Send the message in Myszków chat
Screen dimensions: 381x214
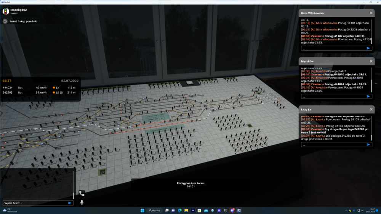(x=368, y=96)
